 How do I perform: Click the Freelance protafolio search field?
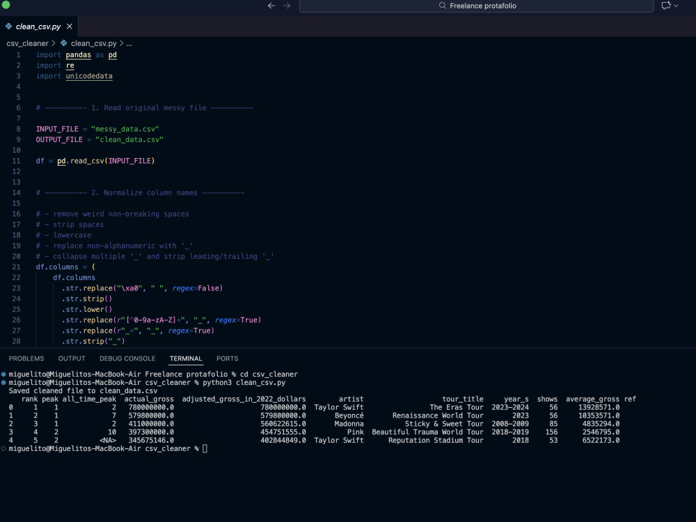[476, 6]
